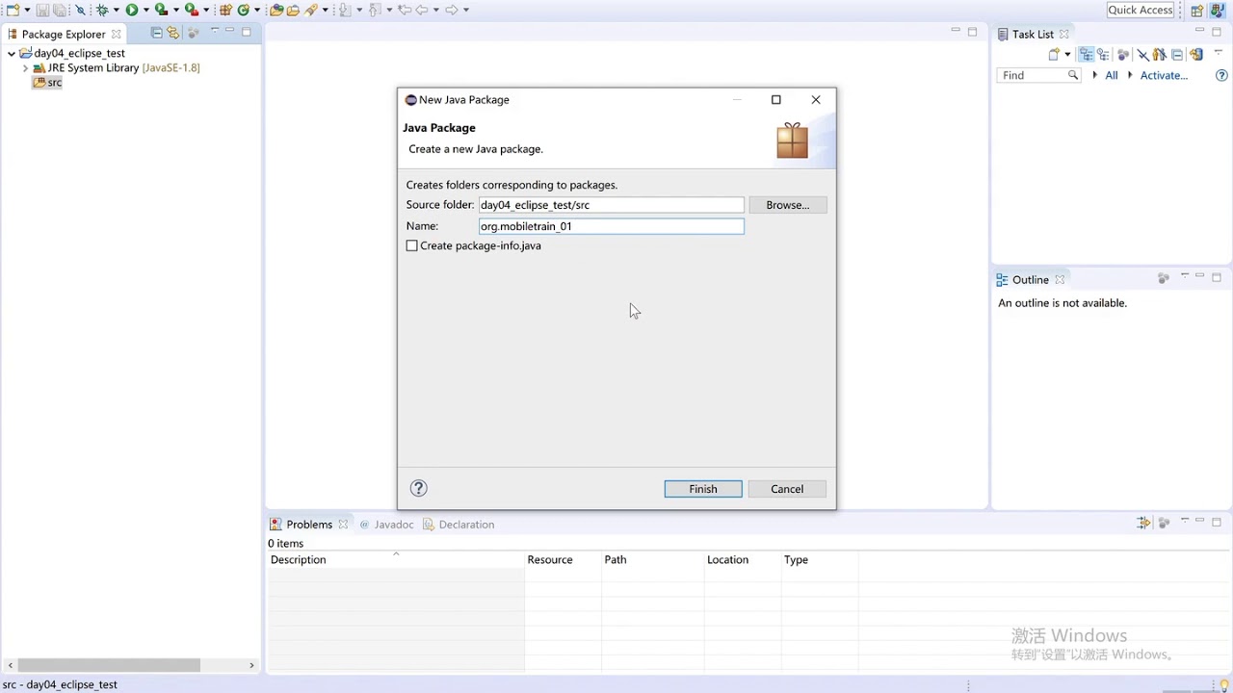Click the package Name input field

612,226
